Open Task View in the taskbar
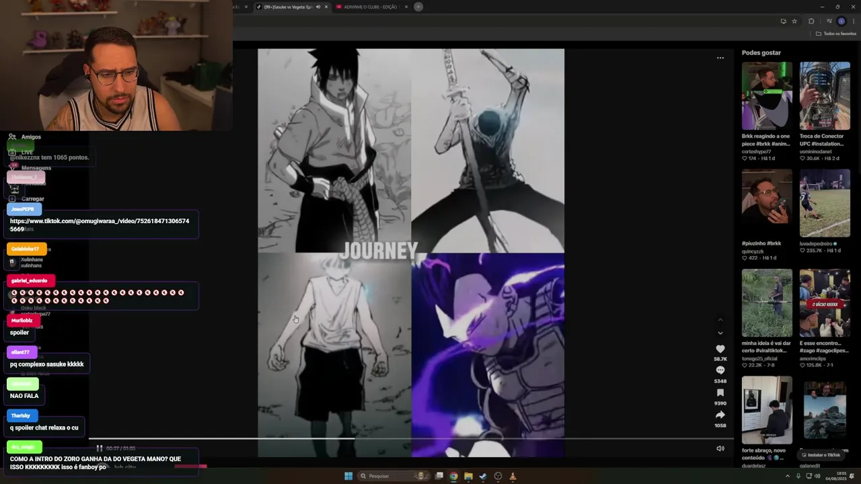This screenshot has width=861, height=484. [x=439, y=476]
